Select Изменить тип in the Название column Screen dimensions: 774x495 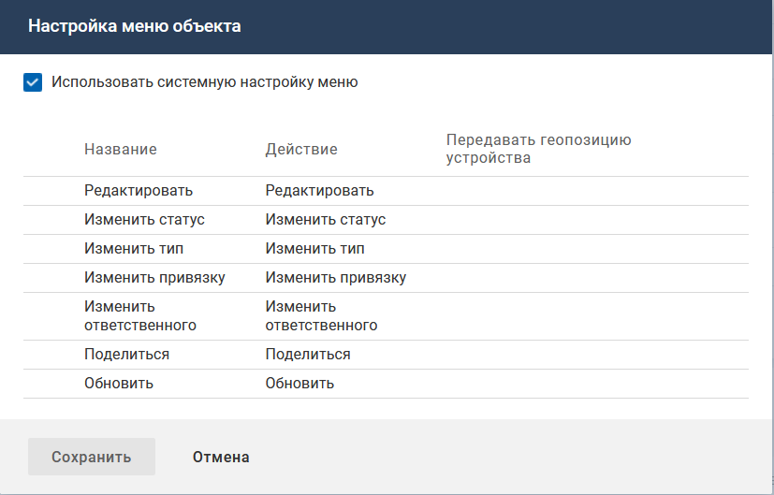[x=134, y=249]
